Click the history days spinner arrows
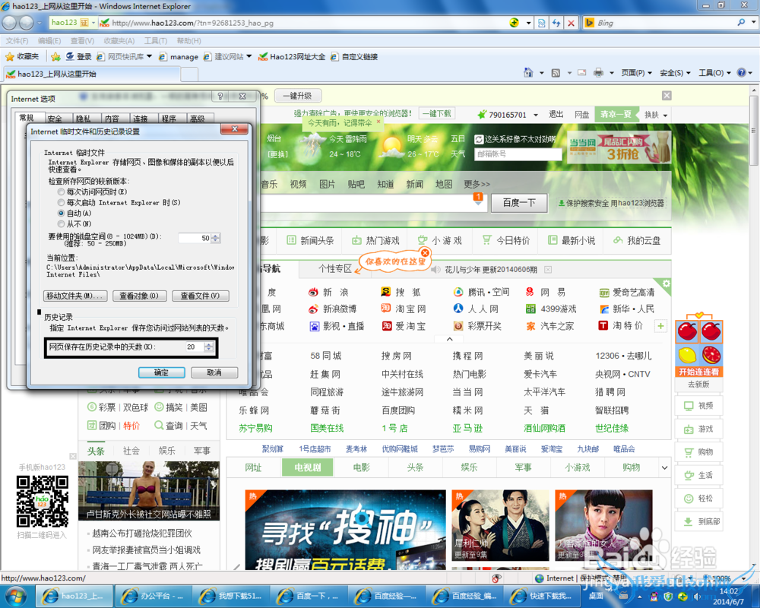 (209, 347)
